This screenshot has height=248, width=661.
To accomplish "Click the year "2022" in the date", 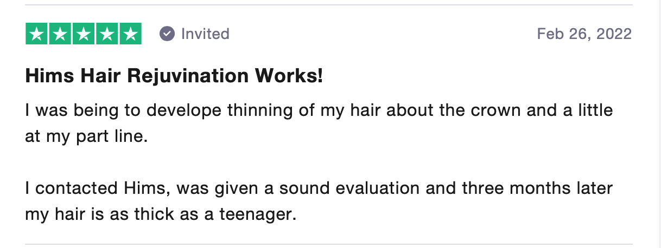I will click(614, 34).
